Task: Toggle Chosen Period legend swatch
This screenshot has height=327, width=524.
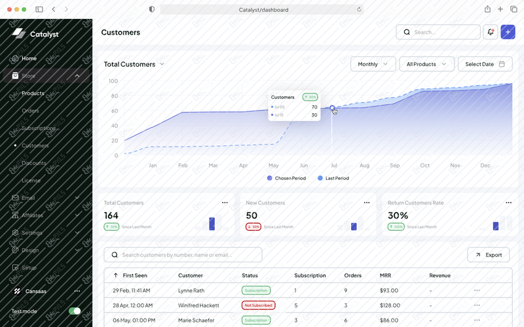Action: click(x=270, y=178)
